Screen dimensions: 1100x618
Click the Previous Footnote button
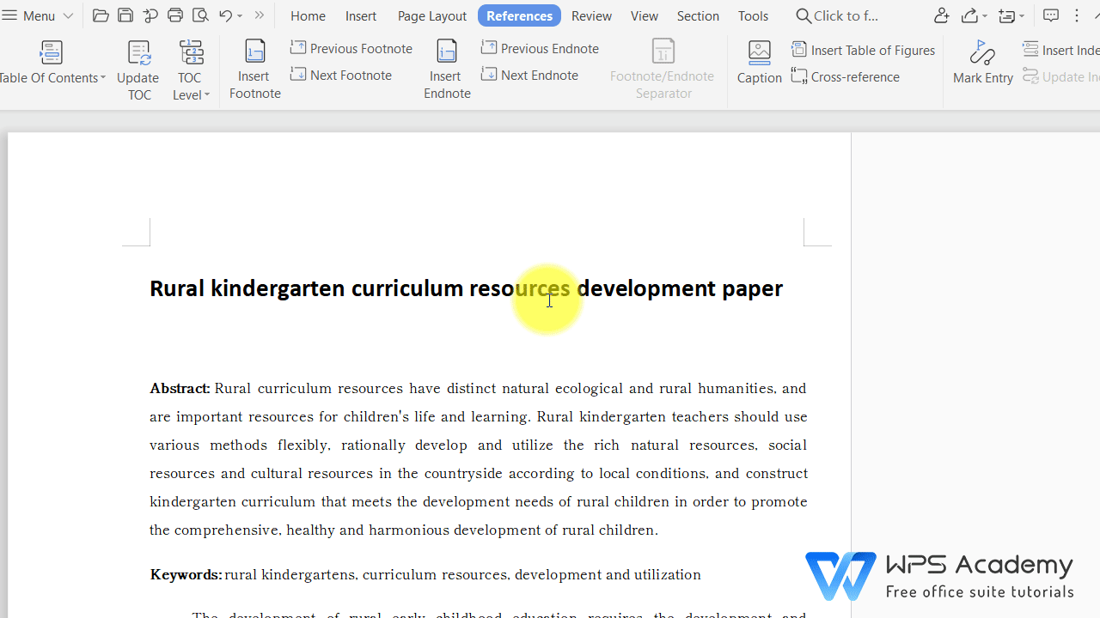(x=351, y=48)
